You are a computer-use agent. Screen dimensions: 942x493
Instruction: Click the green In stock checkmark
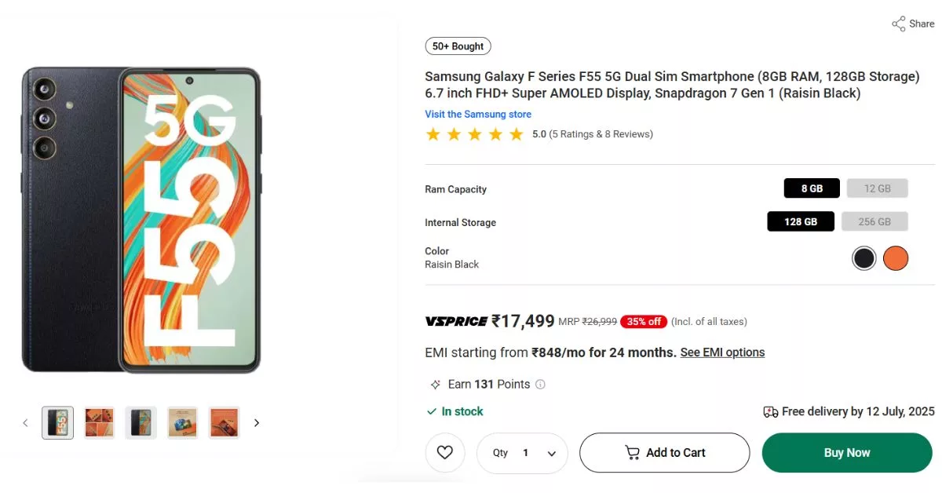pos(431,411)
